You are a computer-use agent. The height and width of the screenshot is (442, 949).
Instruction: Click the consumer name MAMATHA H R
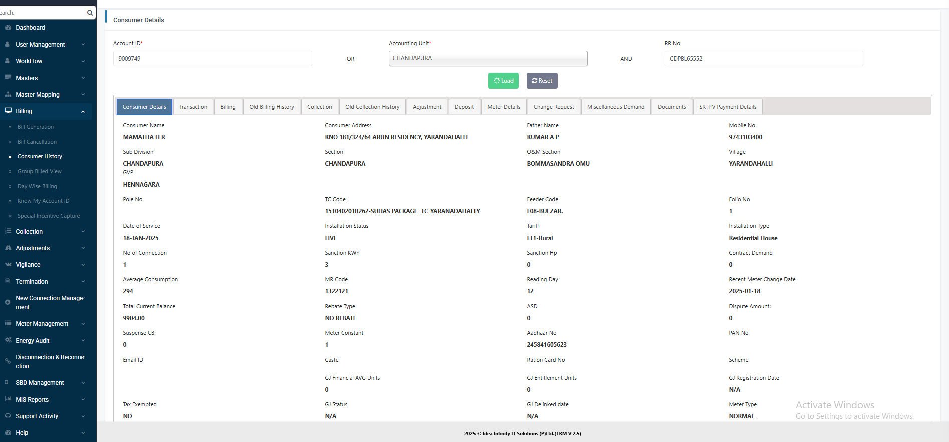(x=144, y=137)
